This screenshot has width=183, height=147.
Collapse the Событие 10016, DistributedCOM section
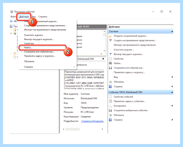coord(172,92)
